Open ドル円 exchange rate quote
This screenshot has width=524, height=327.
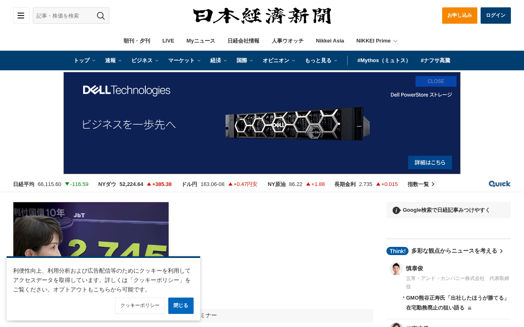point(219,184)
